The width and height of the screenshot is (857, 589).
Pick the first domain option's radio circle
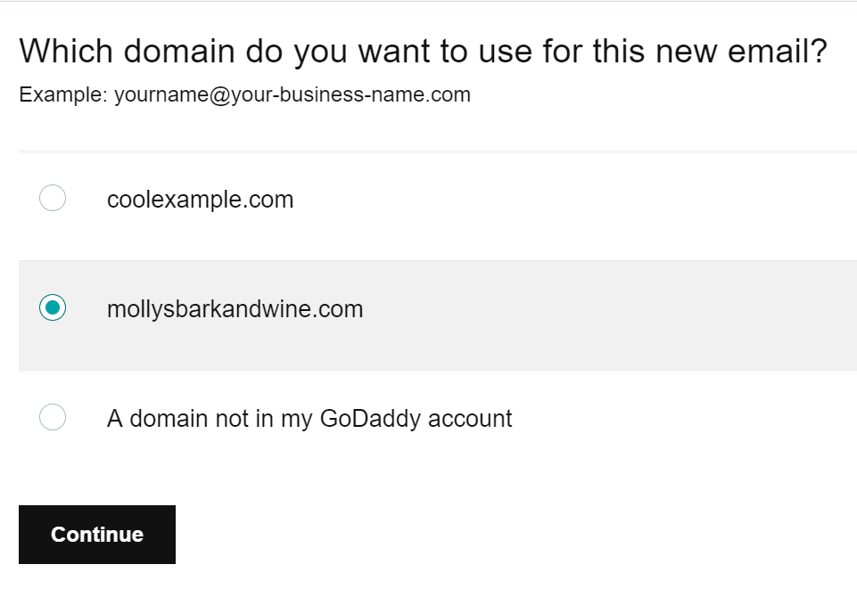[53, 199]
